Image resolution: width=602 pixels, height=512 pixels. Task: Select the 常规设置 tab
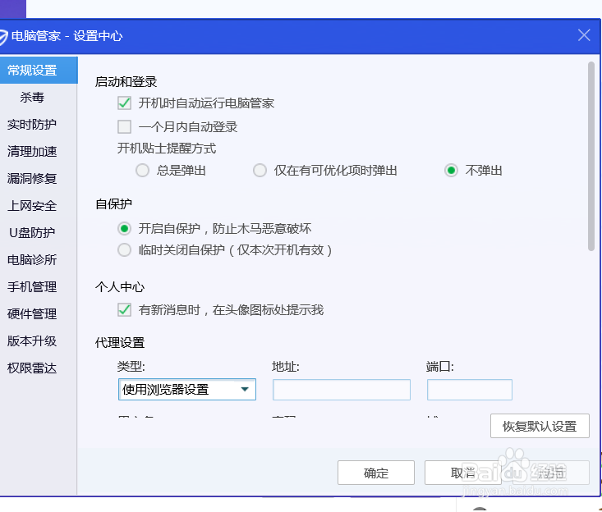pos(39,71)
